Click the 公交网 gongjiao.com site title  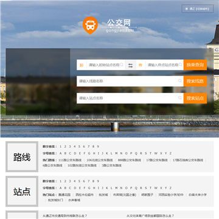(x=119, y=26)
